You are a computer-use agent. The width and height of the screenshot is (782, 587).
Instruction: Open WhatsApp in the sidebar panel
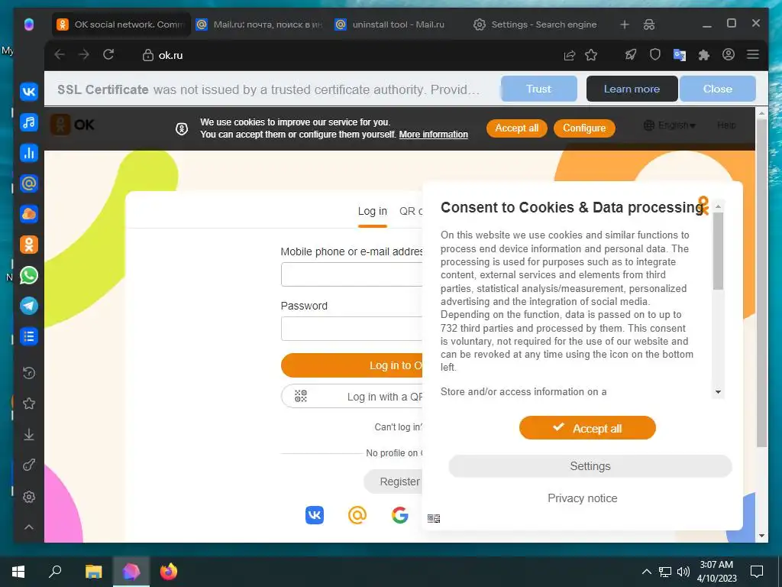(x=29, y=275)
